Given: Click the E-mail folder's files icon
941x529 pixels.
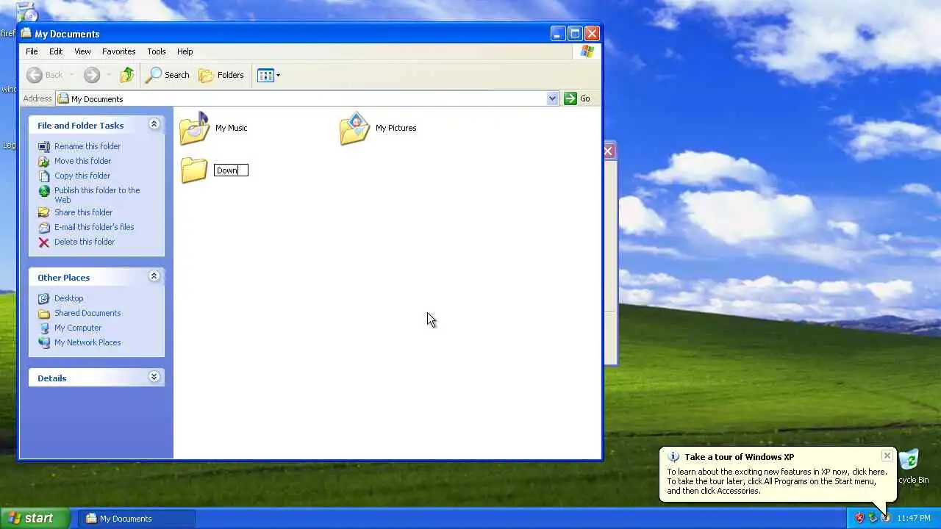Looking at the screenshot, I should pos(44,227).
